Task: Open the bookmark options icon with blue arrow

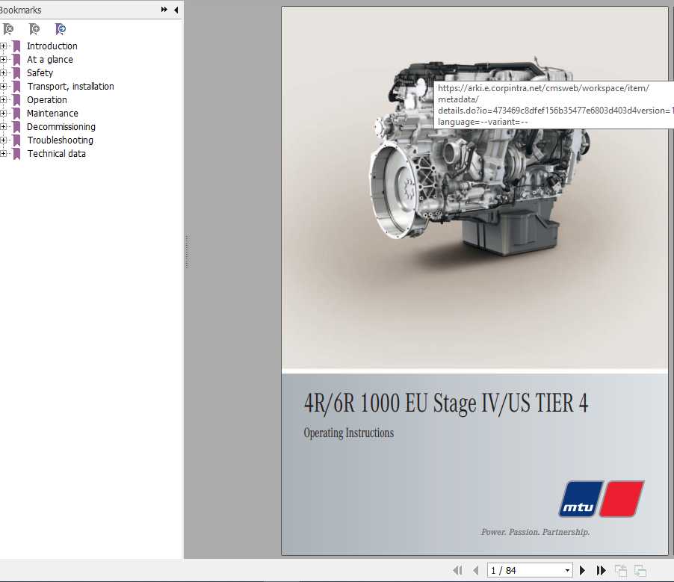Action: click(60, 29)
